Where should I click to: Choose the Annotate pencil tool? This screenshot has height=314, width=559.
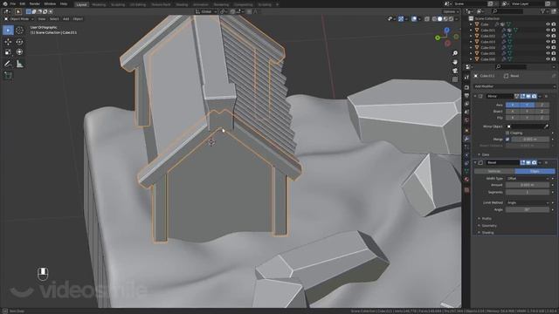[8, 64]
